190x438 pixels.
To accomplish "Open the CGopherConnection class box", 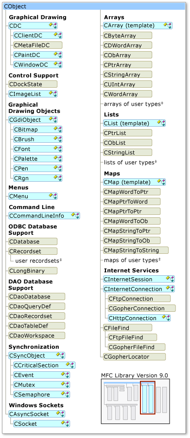I will point(142,308).
